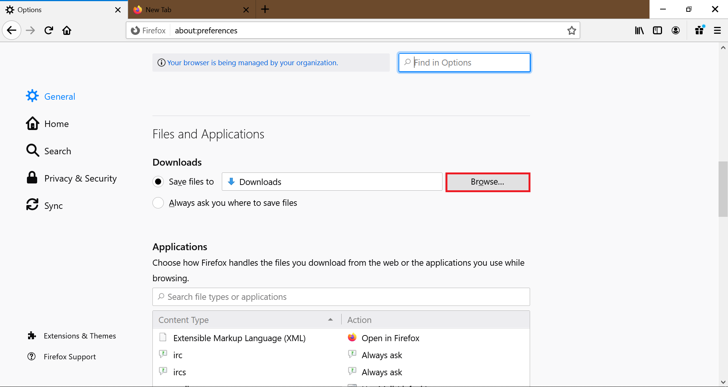Image resolution: width=728 pixels, height=387 pixels.
Task: Open managed by your organization link
Action: 253,63
